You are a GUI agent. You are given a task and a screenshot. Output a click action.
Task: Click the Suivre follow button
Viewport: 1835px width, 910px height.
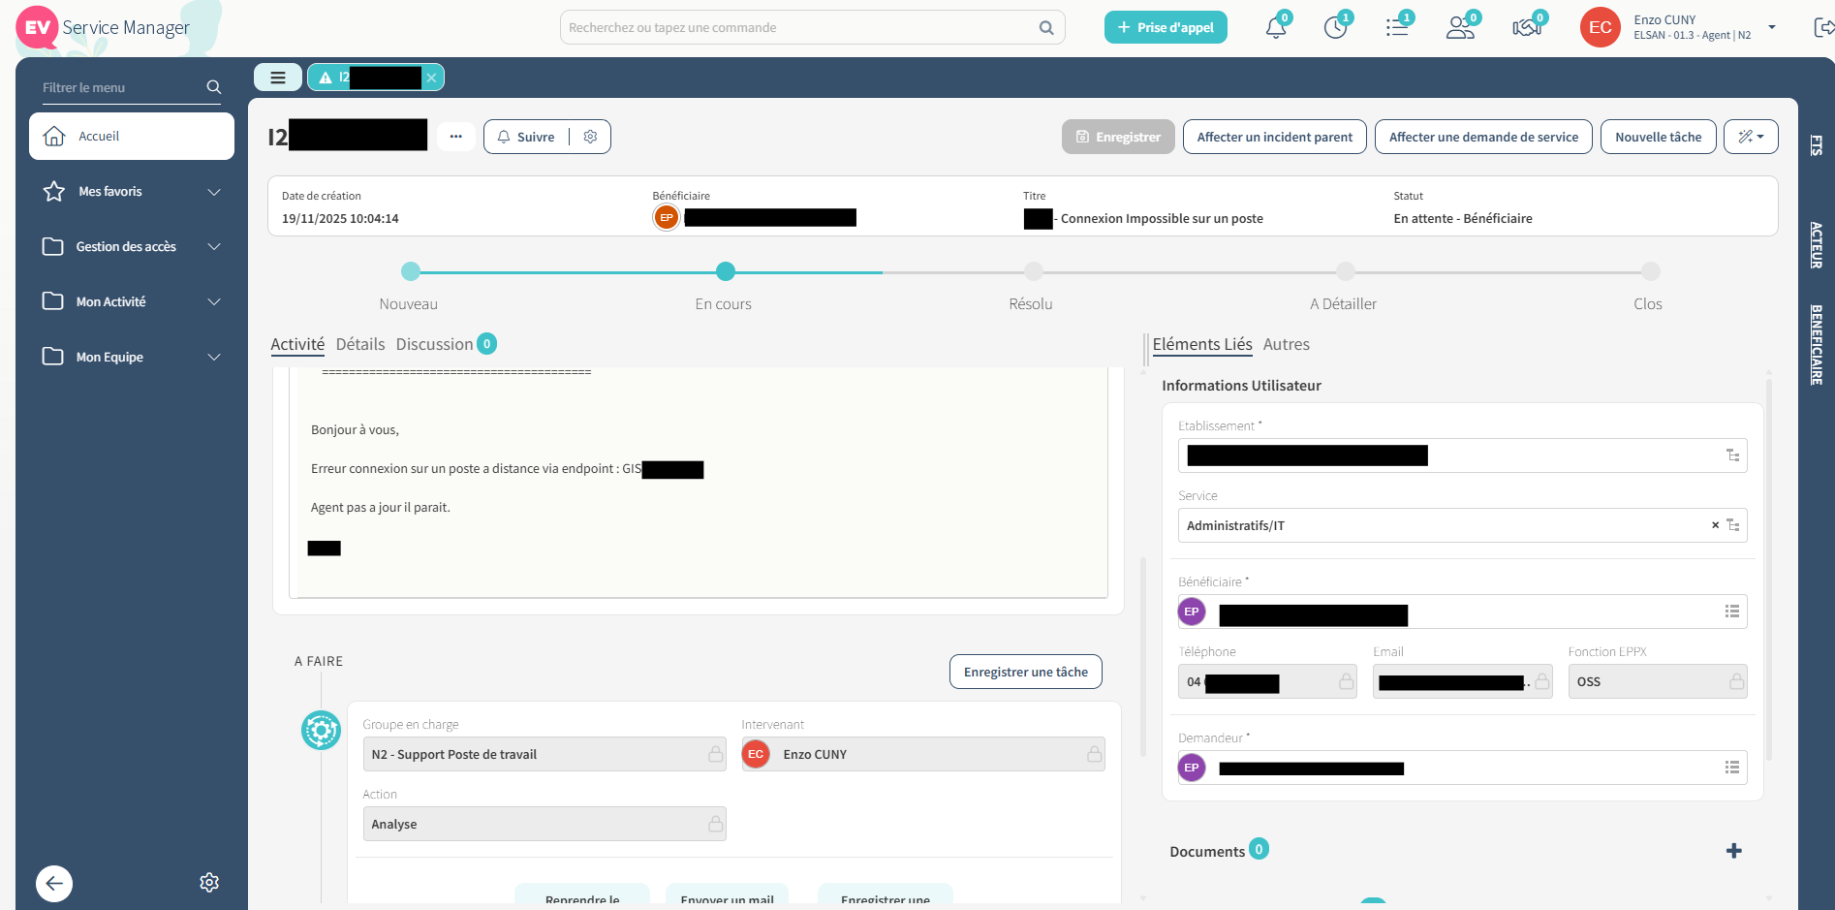click(526, 137)
